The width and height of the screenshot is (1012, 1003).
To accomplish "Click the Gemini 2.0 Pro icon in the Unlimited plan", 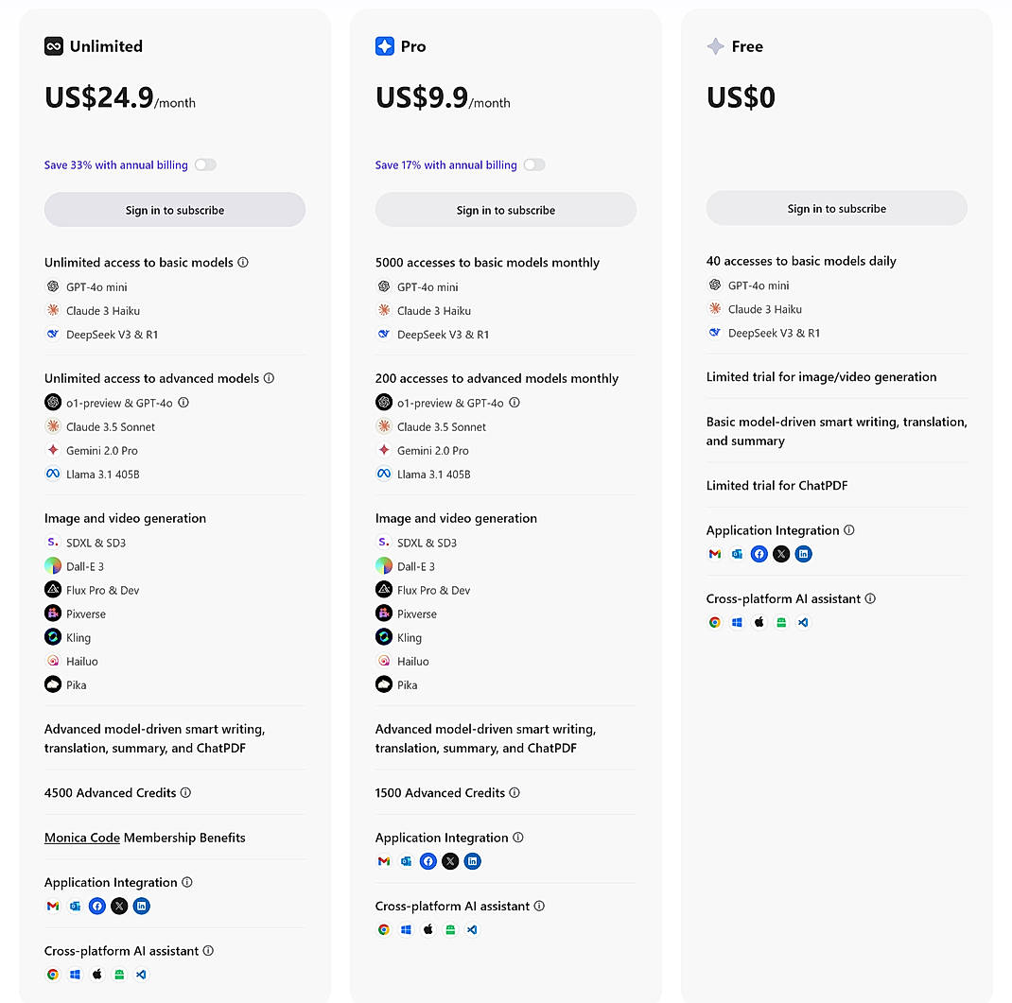I will click(x=53, y=451).
